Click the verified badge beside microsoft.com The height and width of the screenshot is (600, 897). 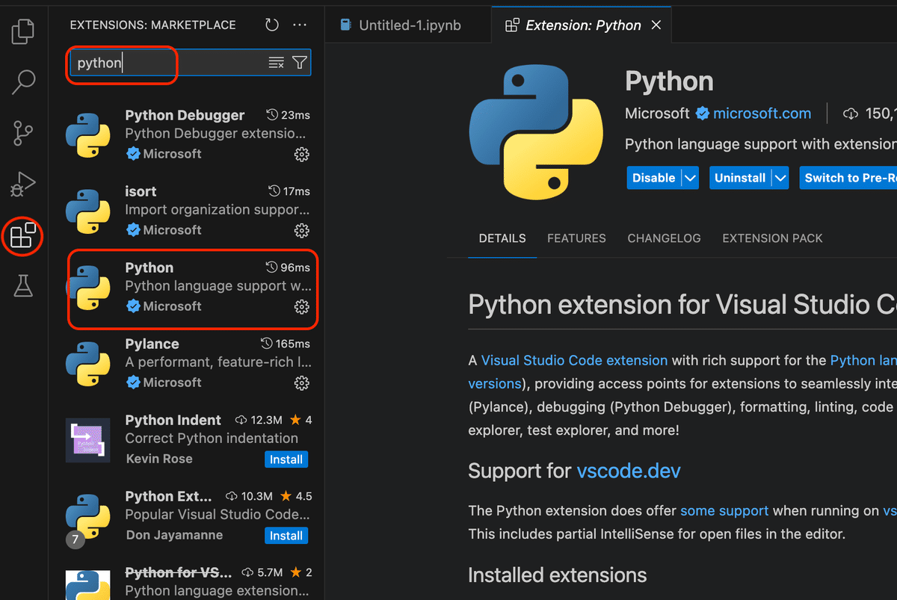702,114
